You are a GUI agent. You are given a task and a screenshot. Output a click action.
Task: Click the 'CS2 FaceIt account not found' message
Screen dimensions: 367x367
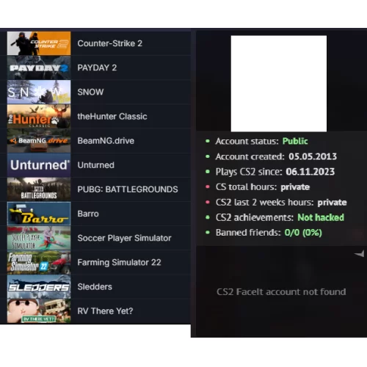[x=281, y=292]
